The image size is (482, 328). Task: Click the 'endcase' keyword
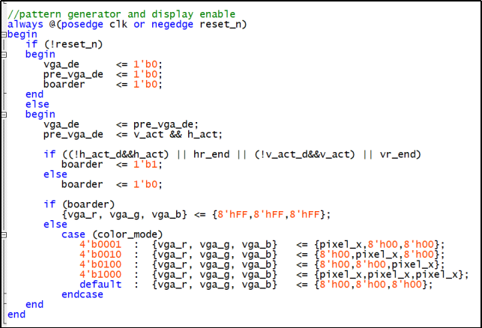pos(82,294)
